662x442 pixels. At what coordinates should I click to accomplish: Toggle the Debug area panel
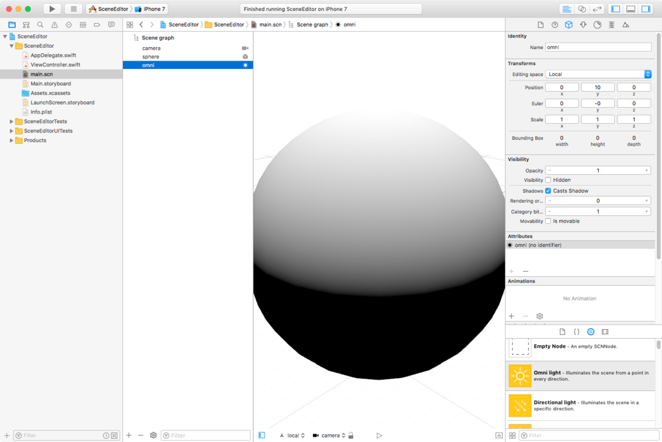click(x=631, y=9)
